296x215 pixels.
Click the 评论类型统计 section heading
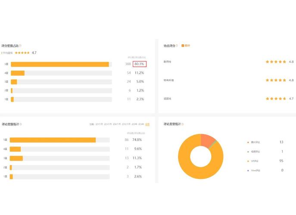tap(172, 124)
